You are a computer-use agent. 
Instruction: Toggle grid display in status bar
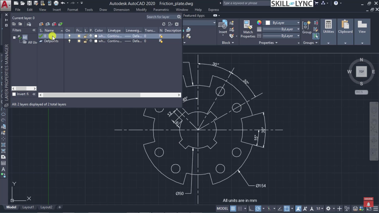coord(234,208)
